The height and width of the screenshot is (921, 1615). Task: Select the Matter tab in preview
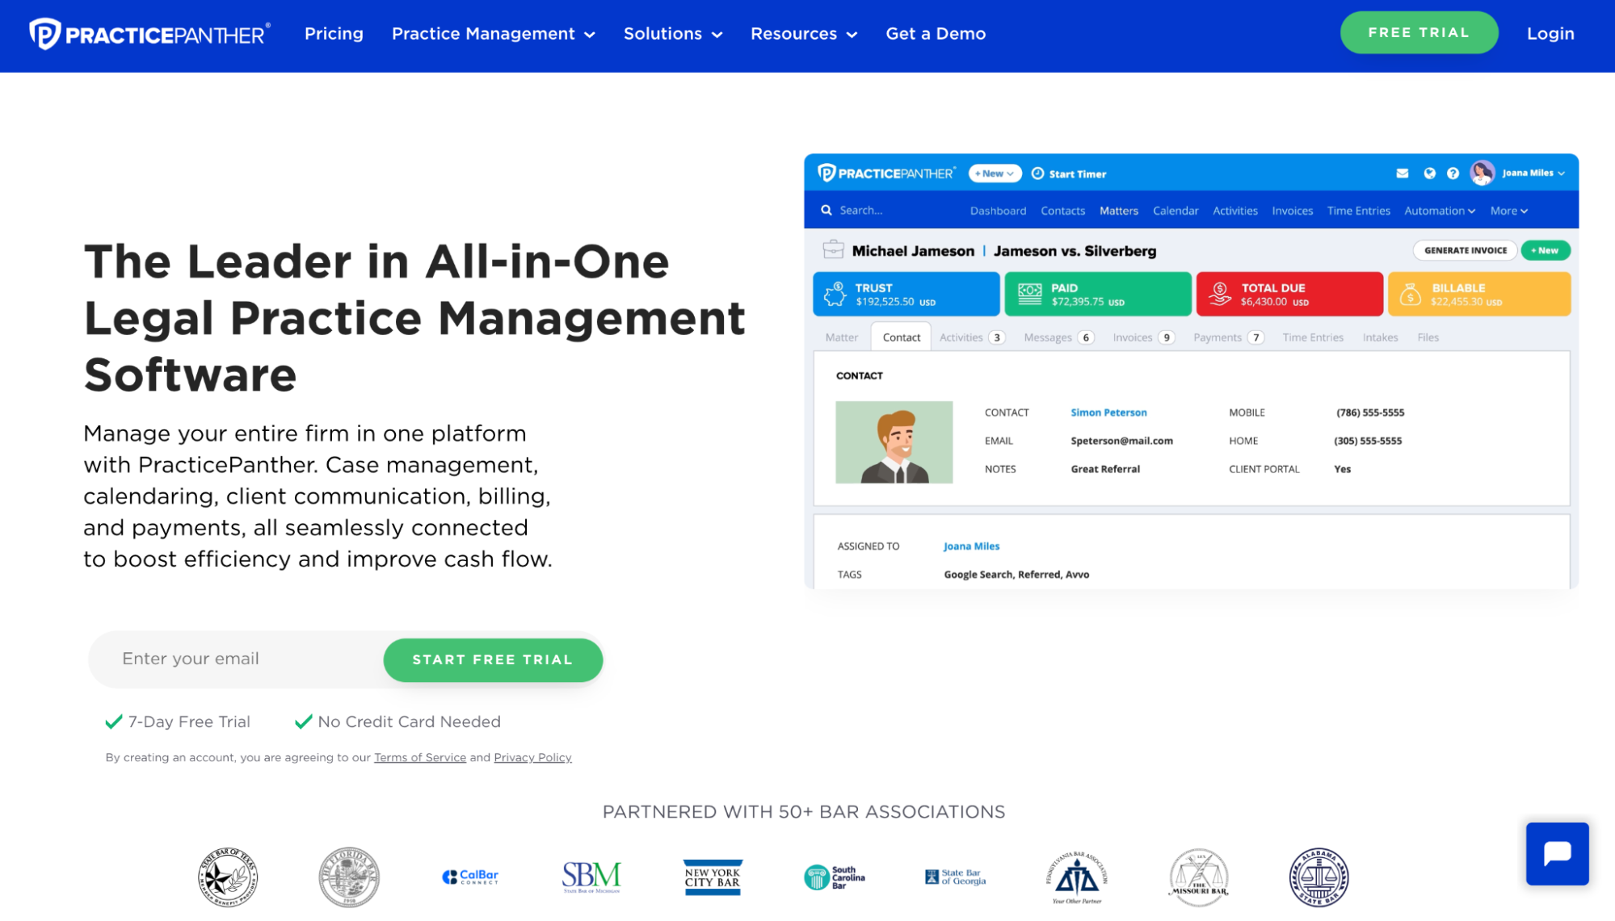coord(841,337)
